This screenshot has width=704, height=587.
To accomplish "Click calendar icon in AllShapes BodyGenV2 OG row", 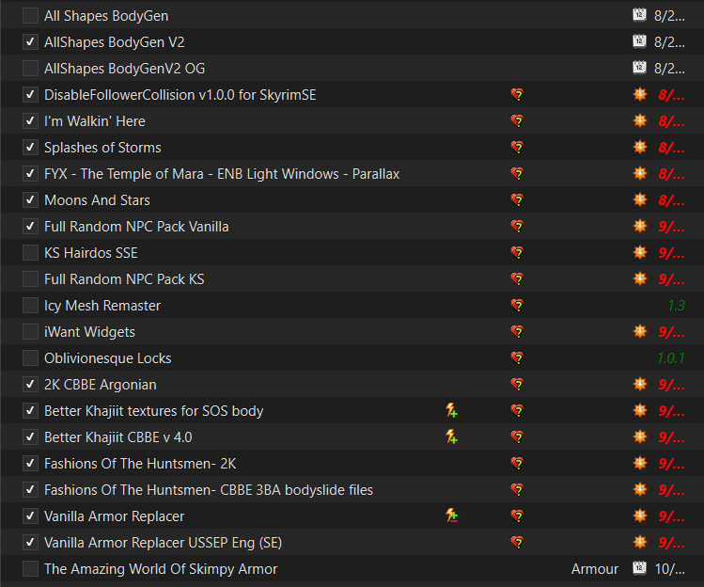I will click(x=639, y=68).
